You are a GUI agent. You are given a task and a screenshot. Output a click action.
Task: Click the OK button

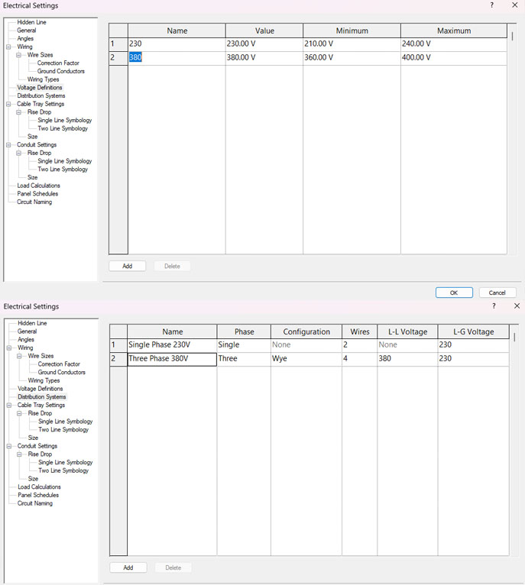454,292
